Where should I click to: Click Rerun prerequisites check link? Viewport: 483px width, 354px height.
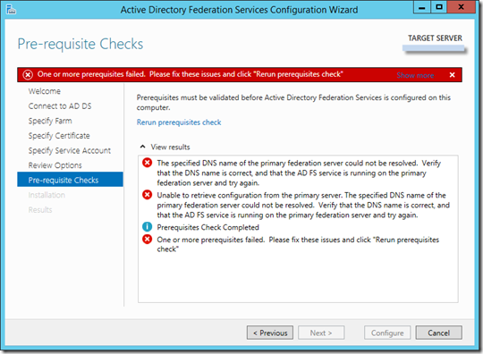coord(179,122)
